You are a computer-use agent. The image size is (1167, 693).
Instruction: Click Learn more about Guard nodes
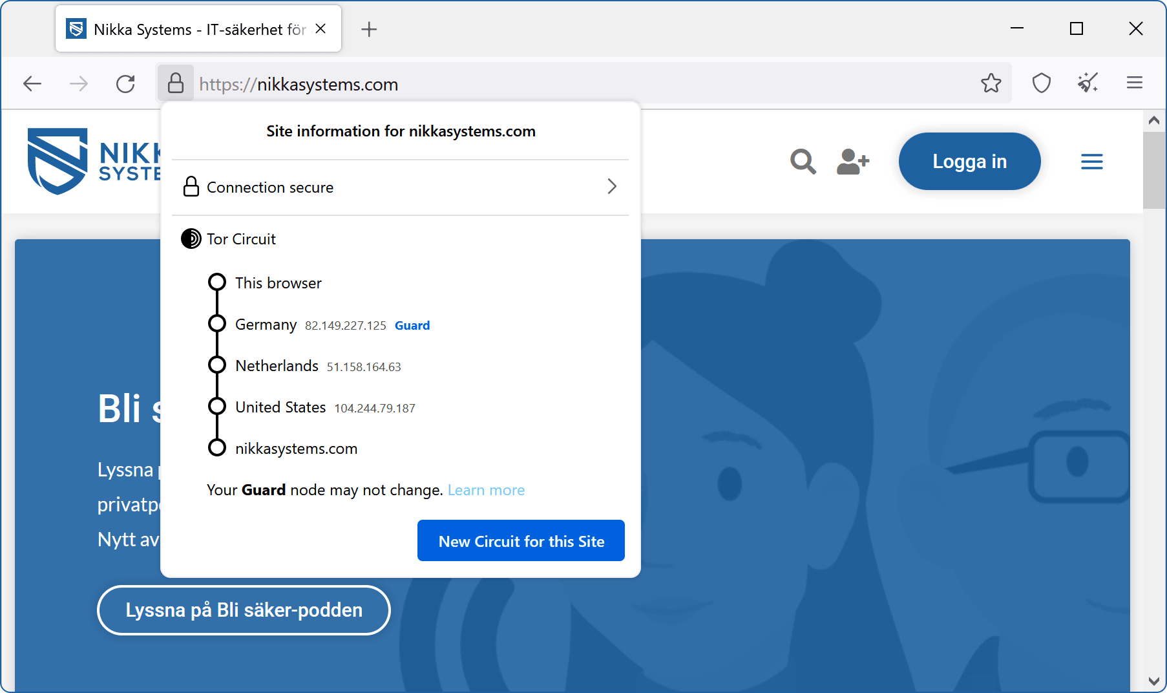[x=486, y=490]
